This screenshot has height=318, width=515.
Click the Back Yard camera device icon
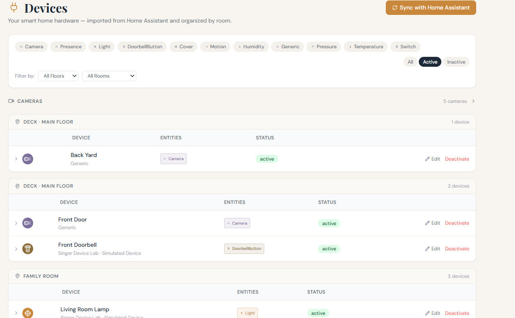pyautogui.click(x=28, y=159)
